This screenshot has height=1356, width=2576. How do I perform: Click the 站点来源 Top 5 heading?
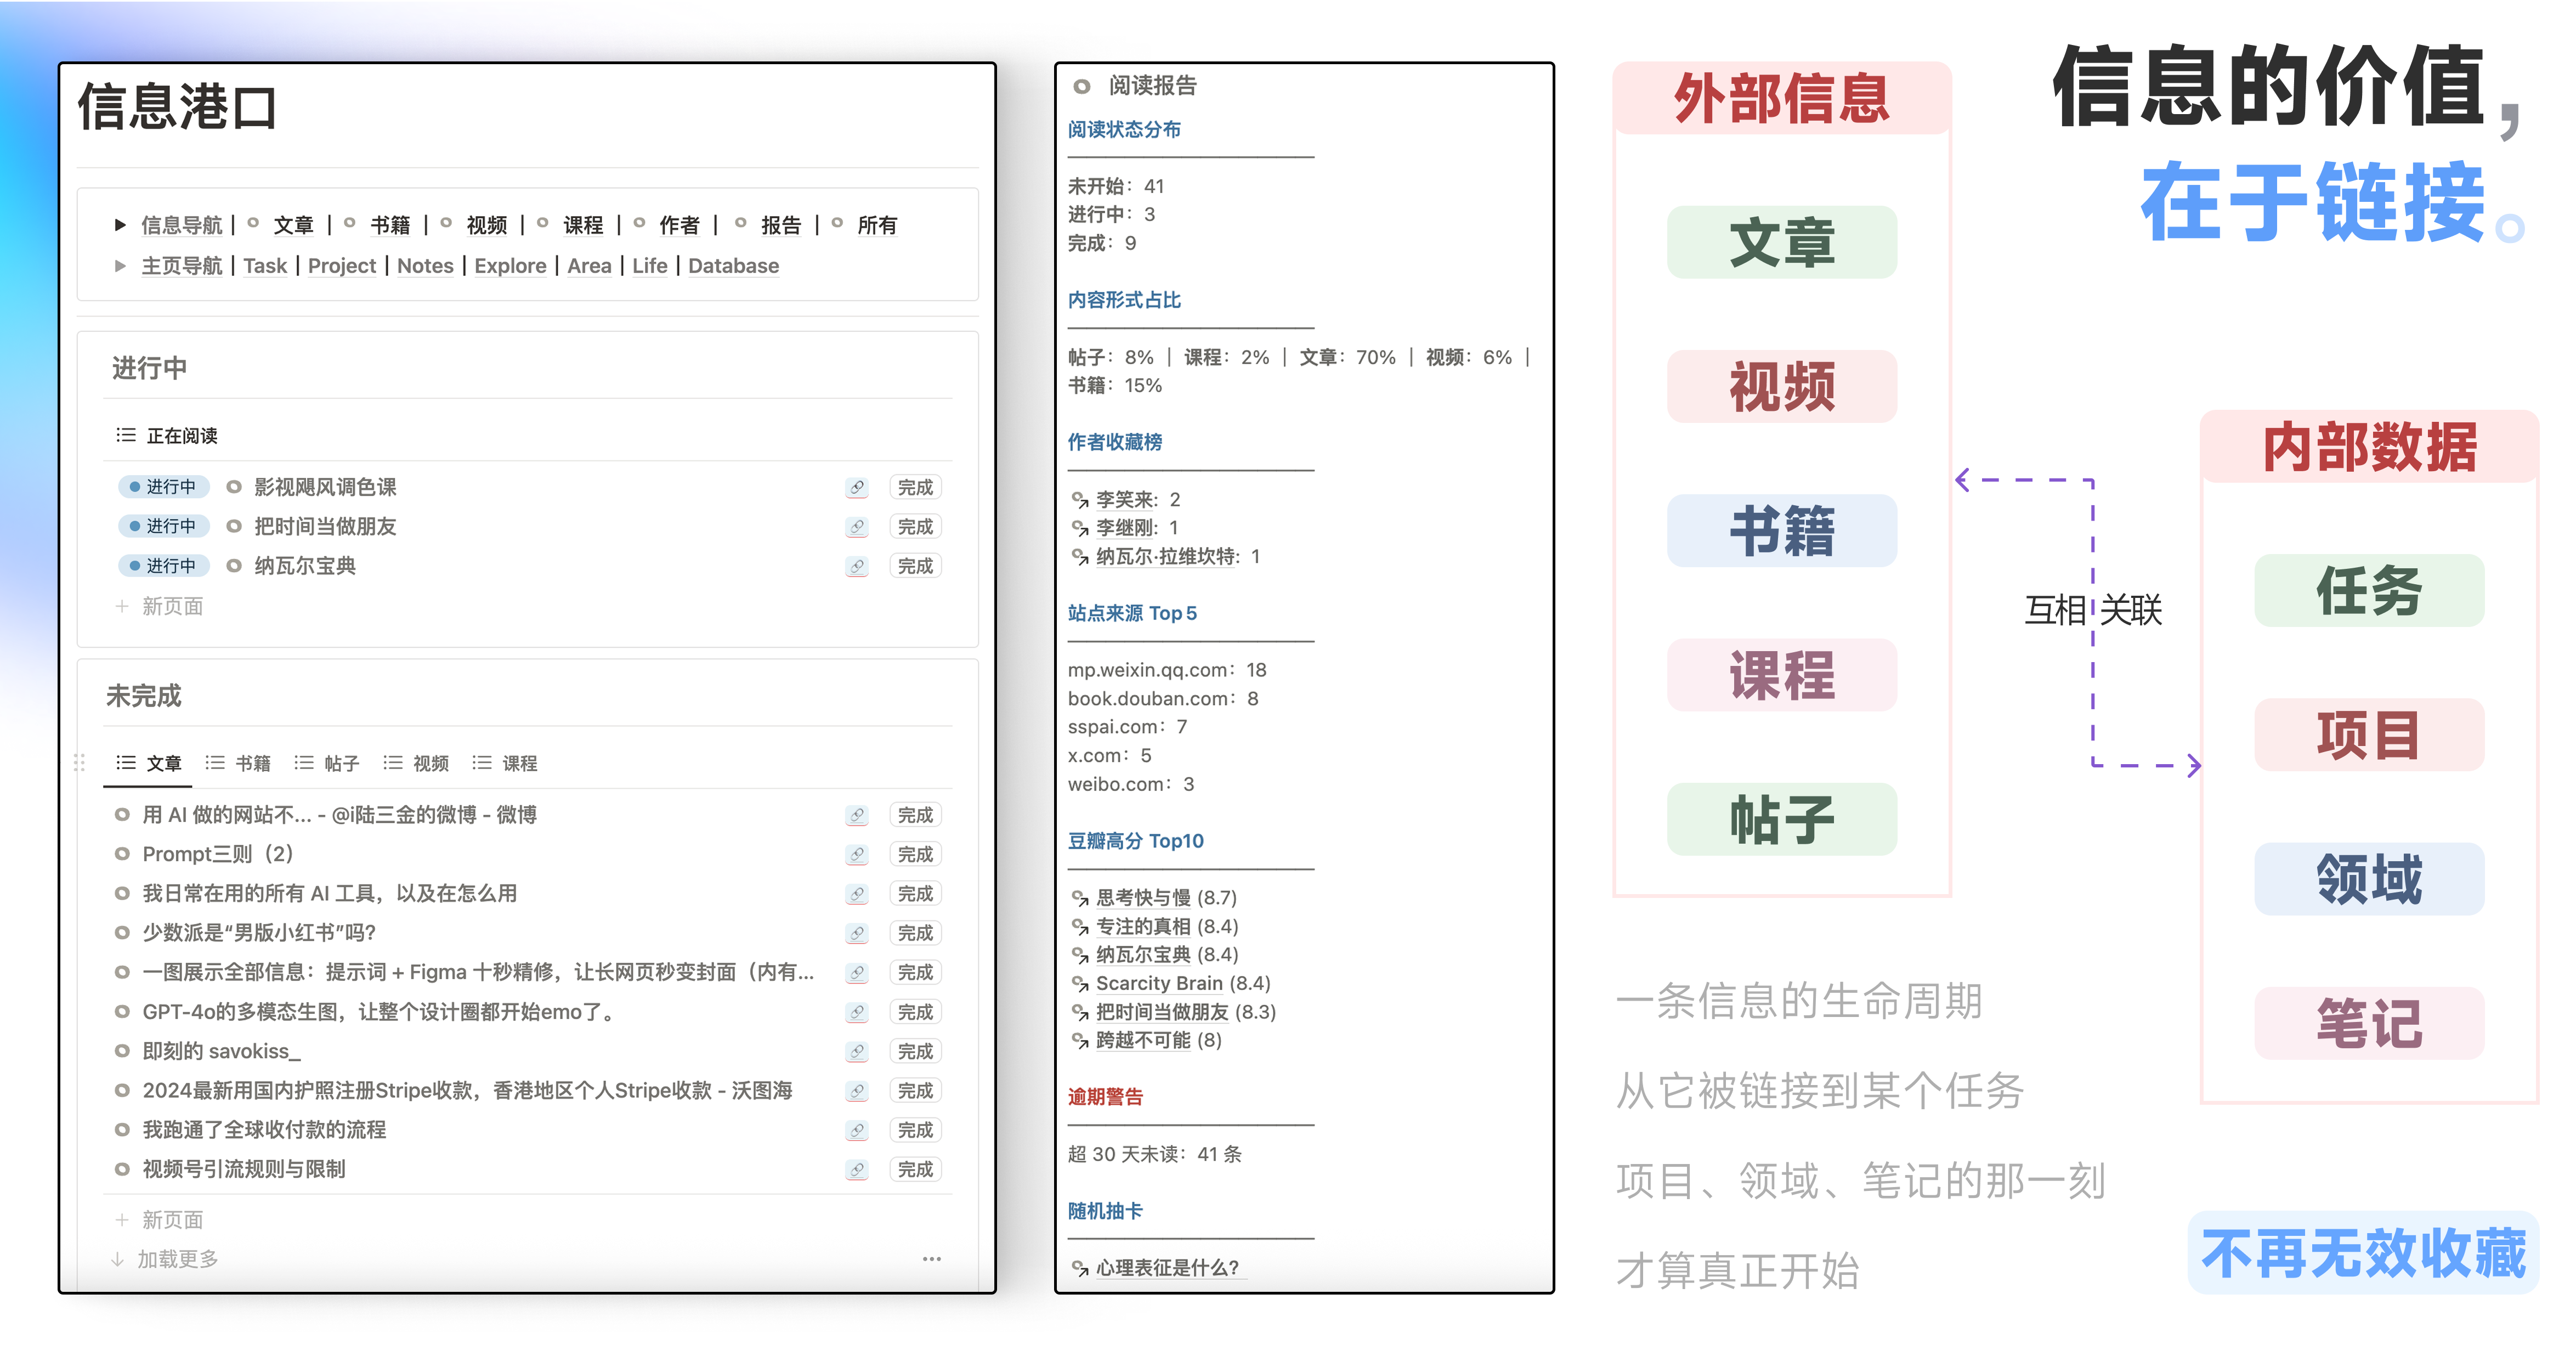click(x=1132, y=614)
